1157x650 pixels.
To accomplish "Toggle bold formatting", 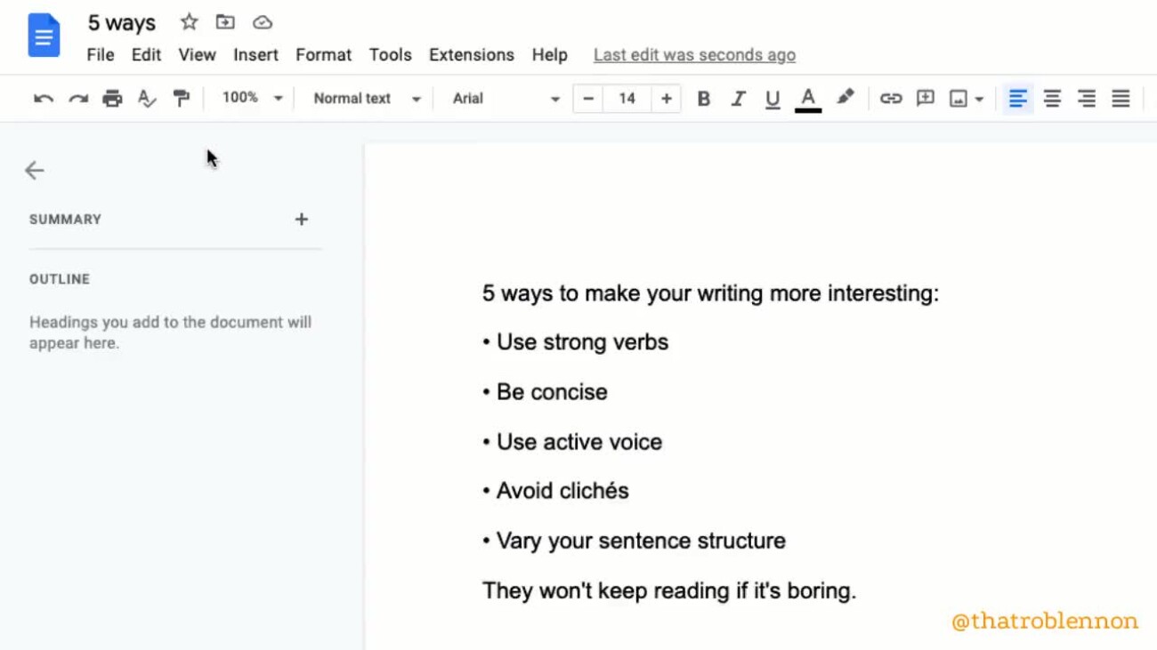I will pyautogui.click(x=703, y=99).
